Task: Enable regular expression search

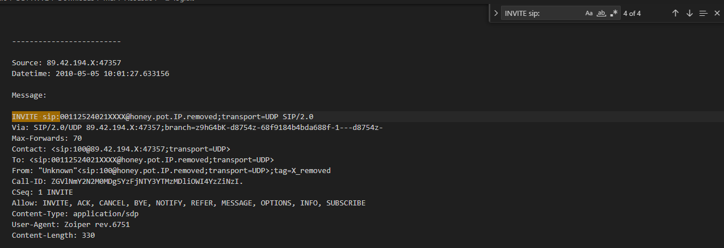Action: pyautogui.click(x=614, y=13)
